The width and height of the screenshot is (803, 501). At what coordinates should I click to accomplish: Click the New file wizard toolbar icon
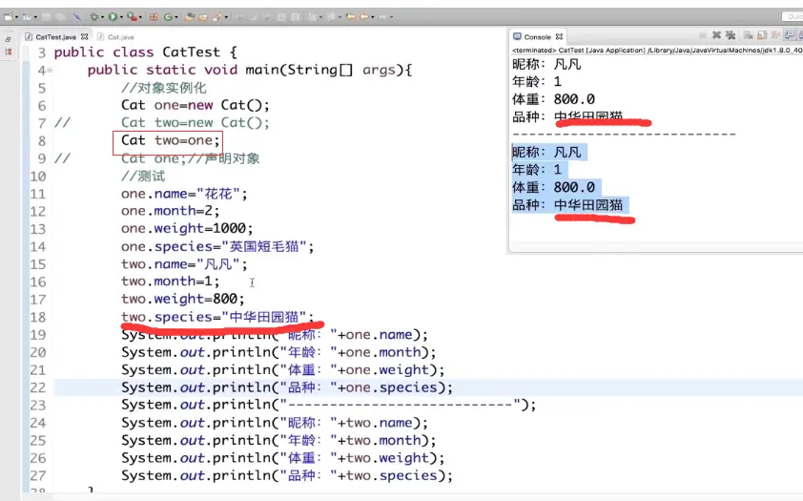point(9,17)
